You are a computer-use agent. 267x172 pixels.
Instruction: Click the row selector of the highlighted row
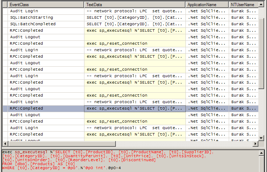pos(5,108)
